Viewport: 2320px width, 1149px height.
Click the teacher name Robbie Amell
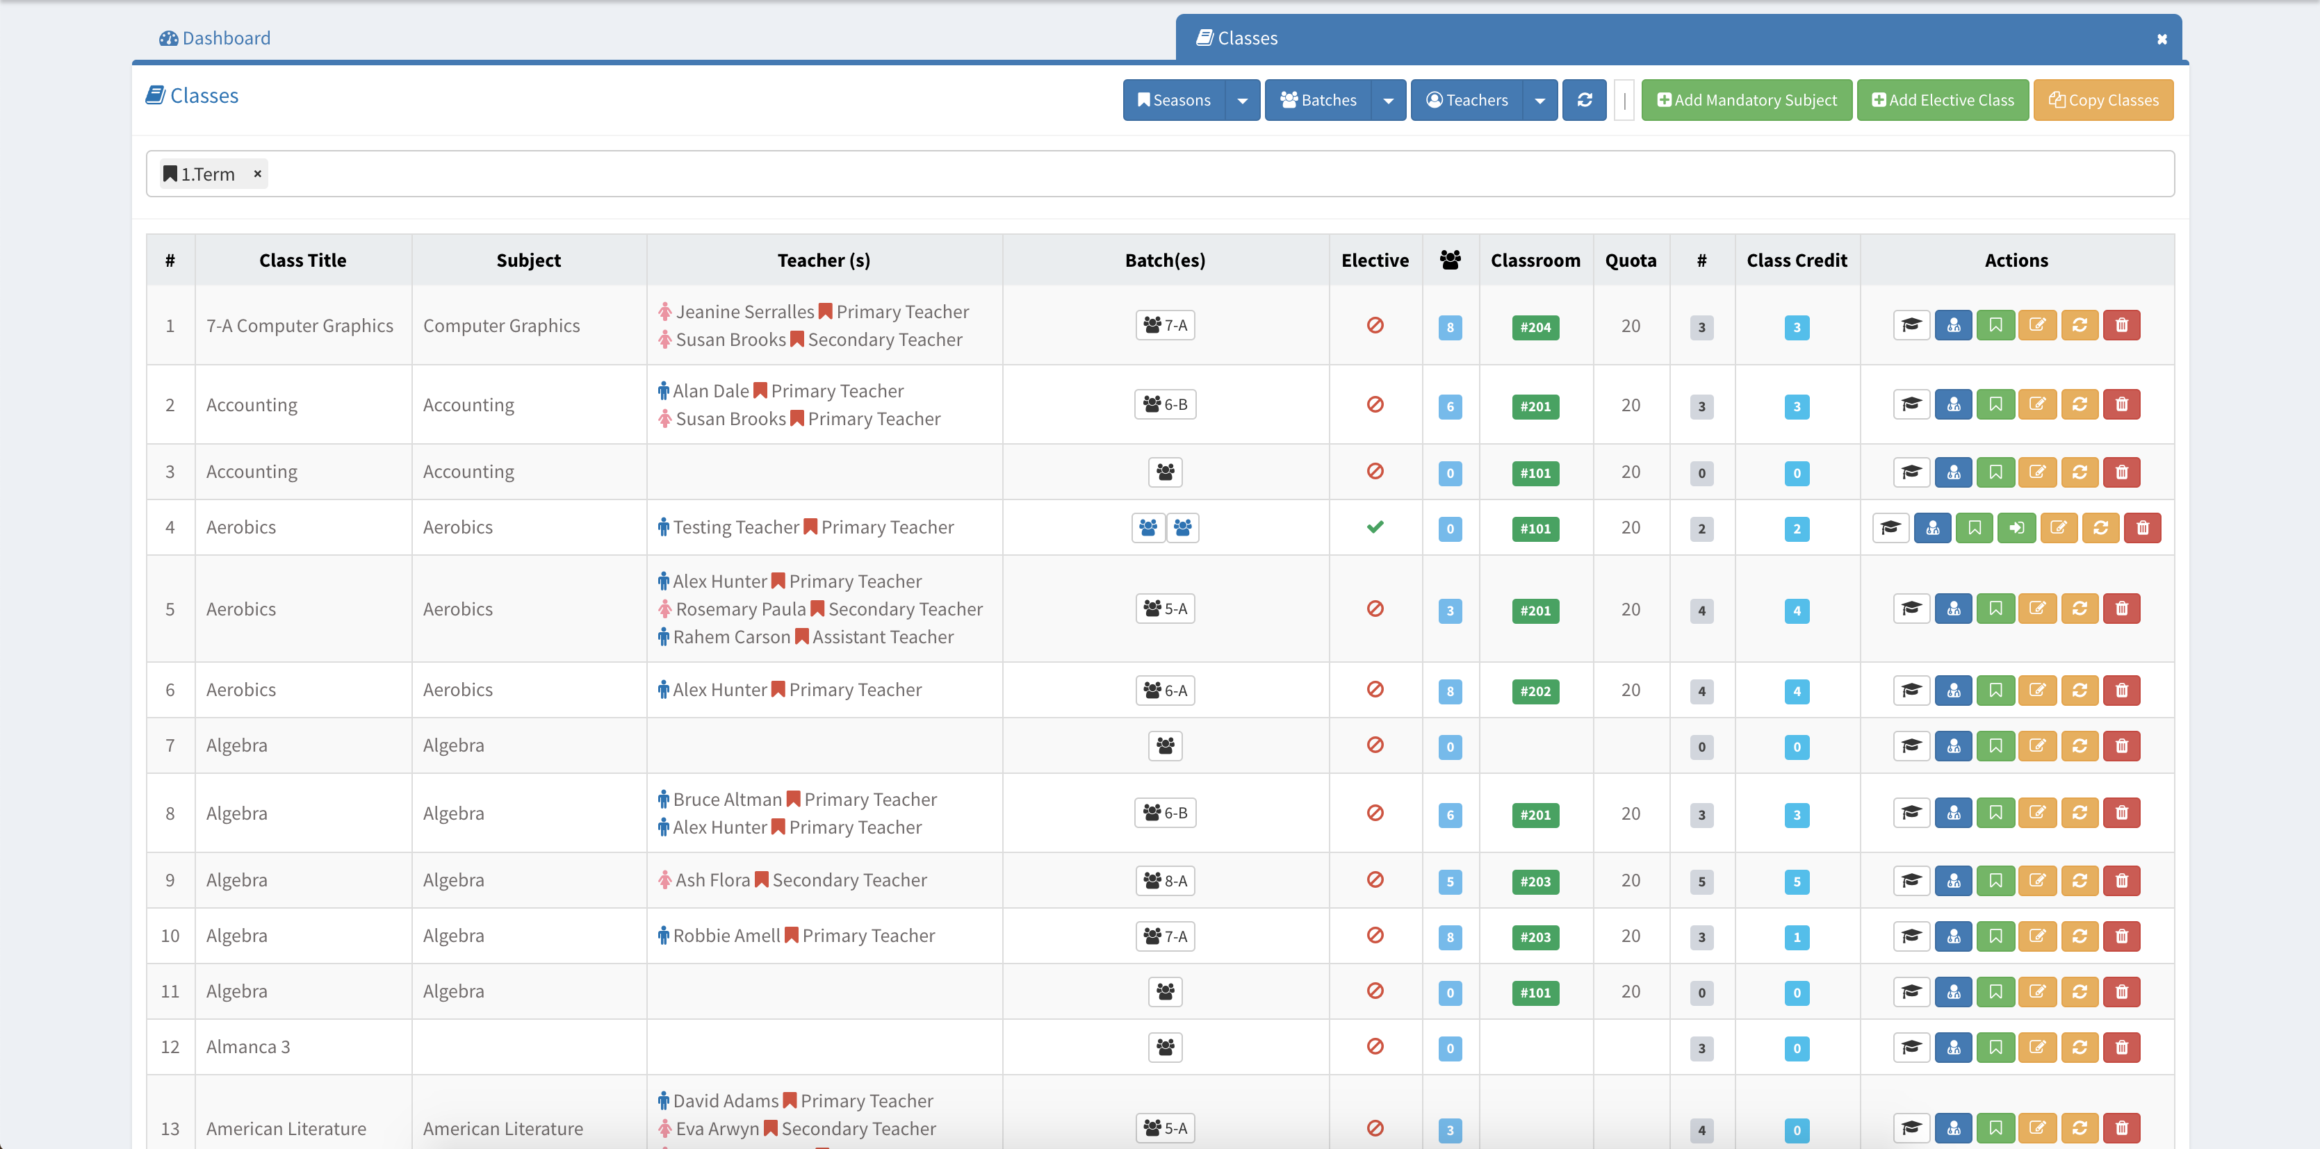[x=727, y=936]
